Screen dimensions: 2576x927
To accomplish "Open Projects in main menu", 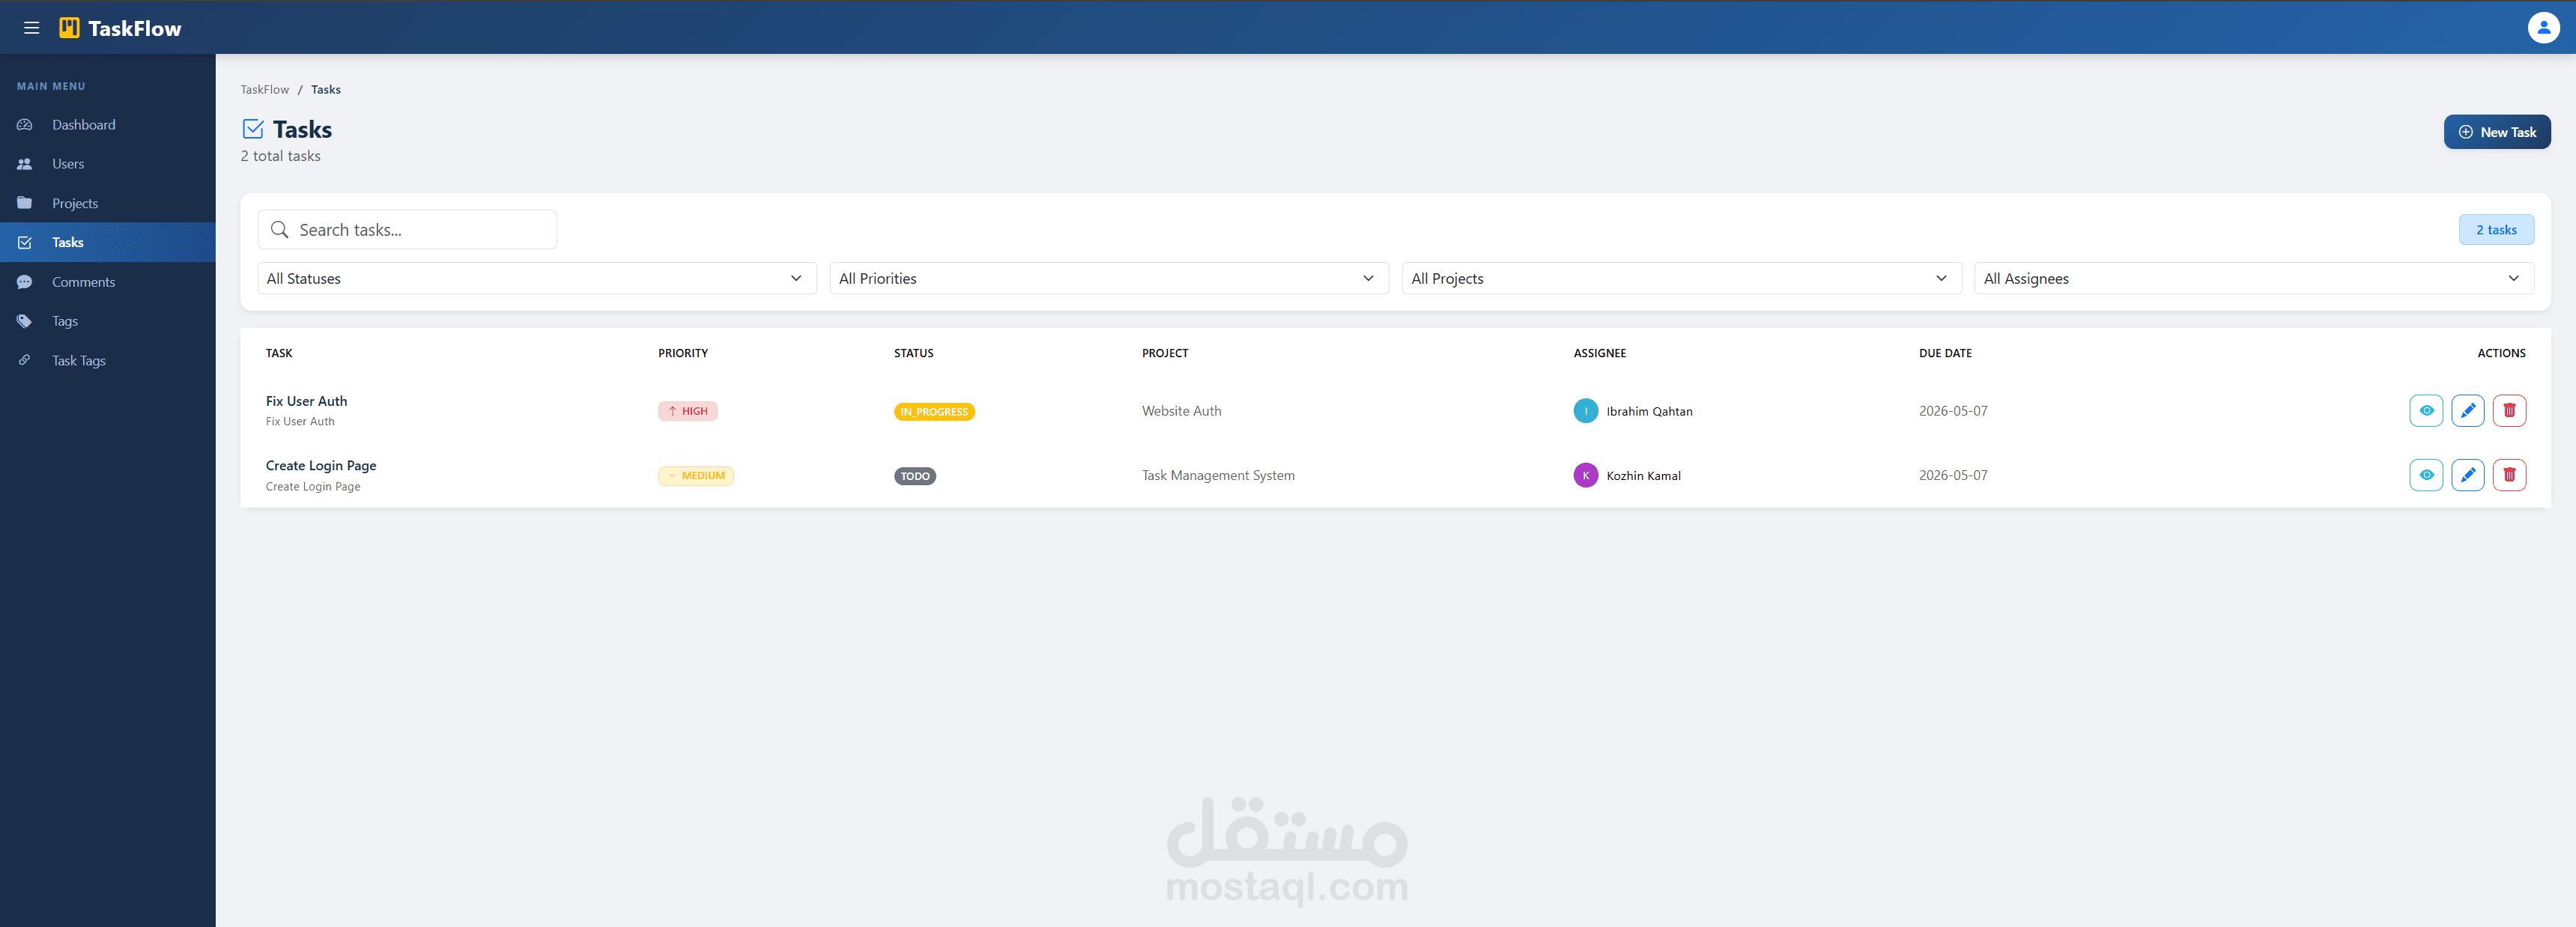I will [108, 203].
